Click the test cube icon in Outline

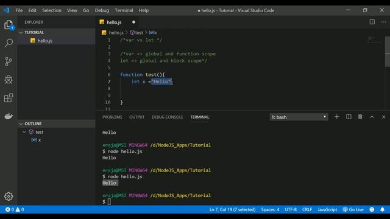(x=31, y=131)
